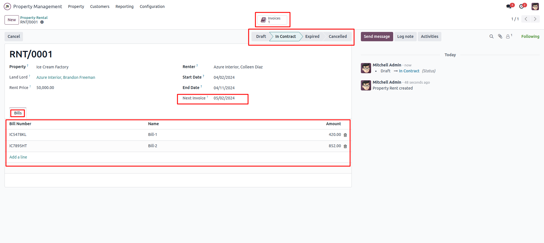544x243 pixels.
Task: Set status to Expired
Action: pyautogui.click(x=312, y=36)
